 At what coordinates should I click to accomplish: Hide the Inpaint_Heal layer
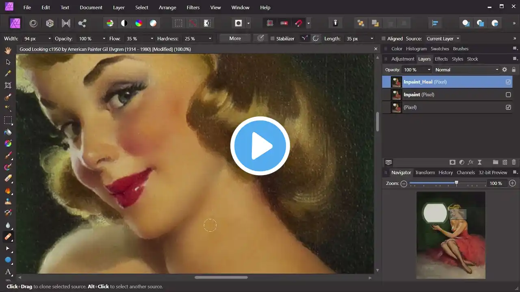pos(508,82)
